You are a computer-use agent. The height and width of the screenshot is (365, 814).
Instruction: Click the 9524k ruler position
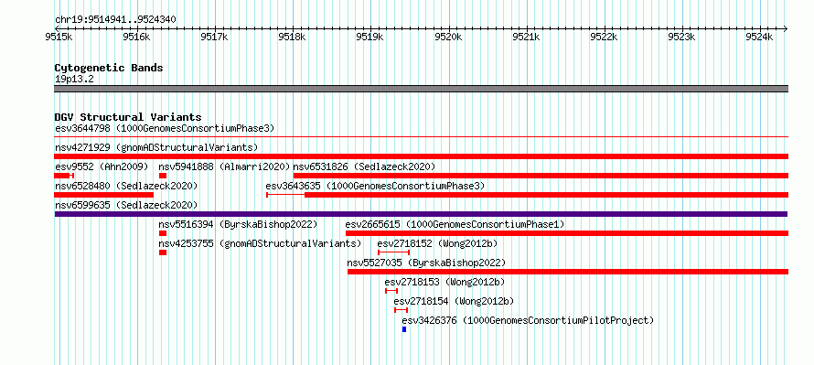pyautogui.click(x=759, y=37)
